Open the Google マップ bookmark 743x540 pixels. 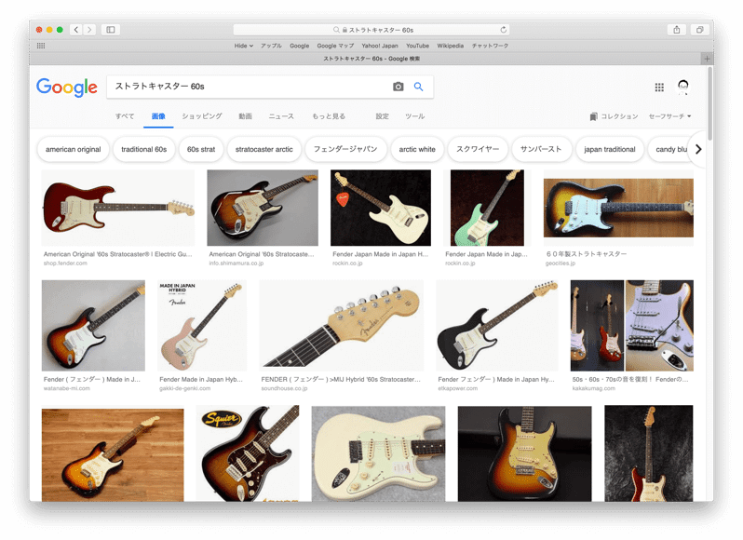pos(335,46)
